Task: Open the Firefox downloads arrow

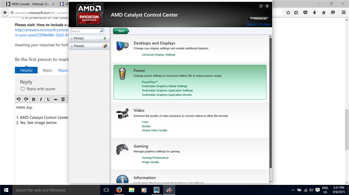Action: [315, 13]
